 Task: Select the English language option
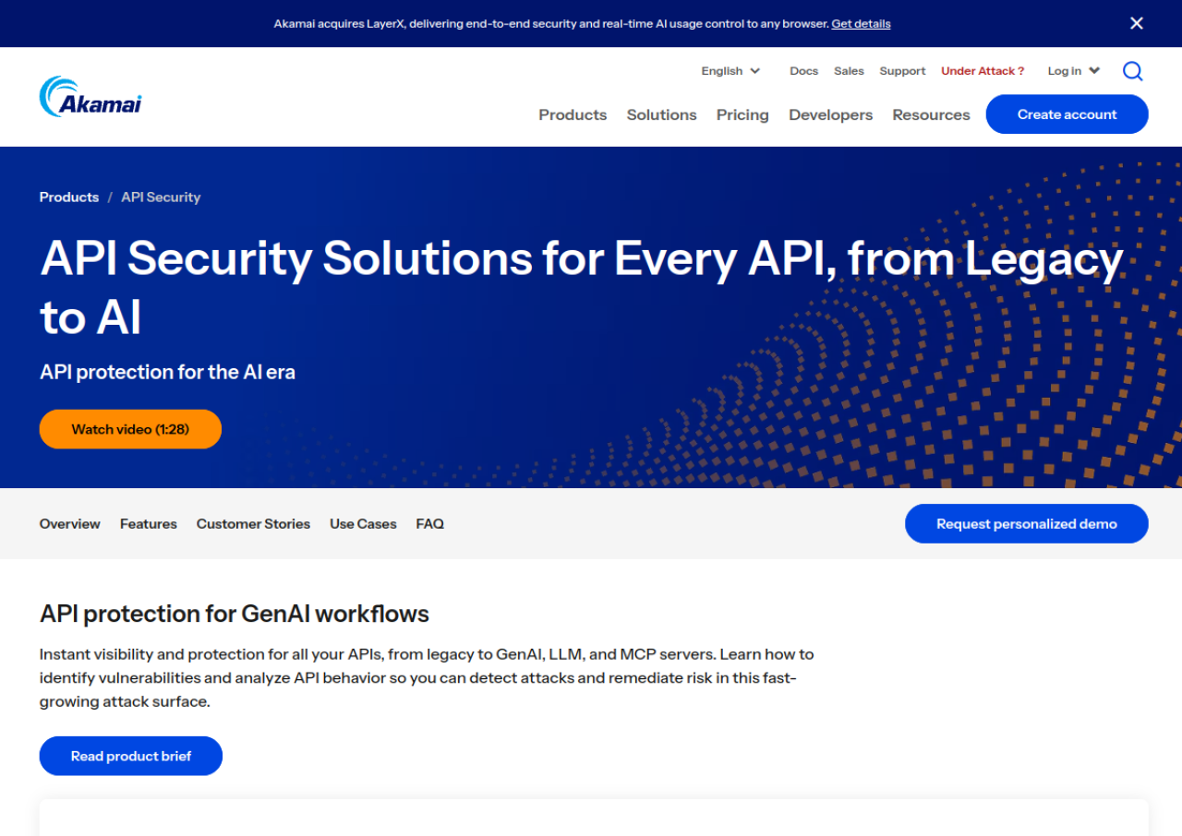721,71
